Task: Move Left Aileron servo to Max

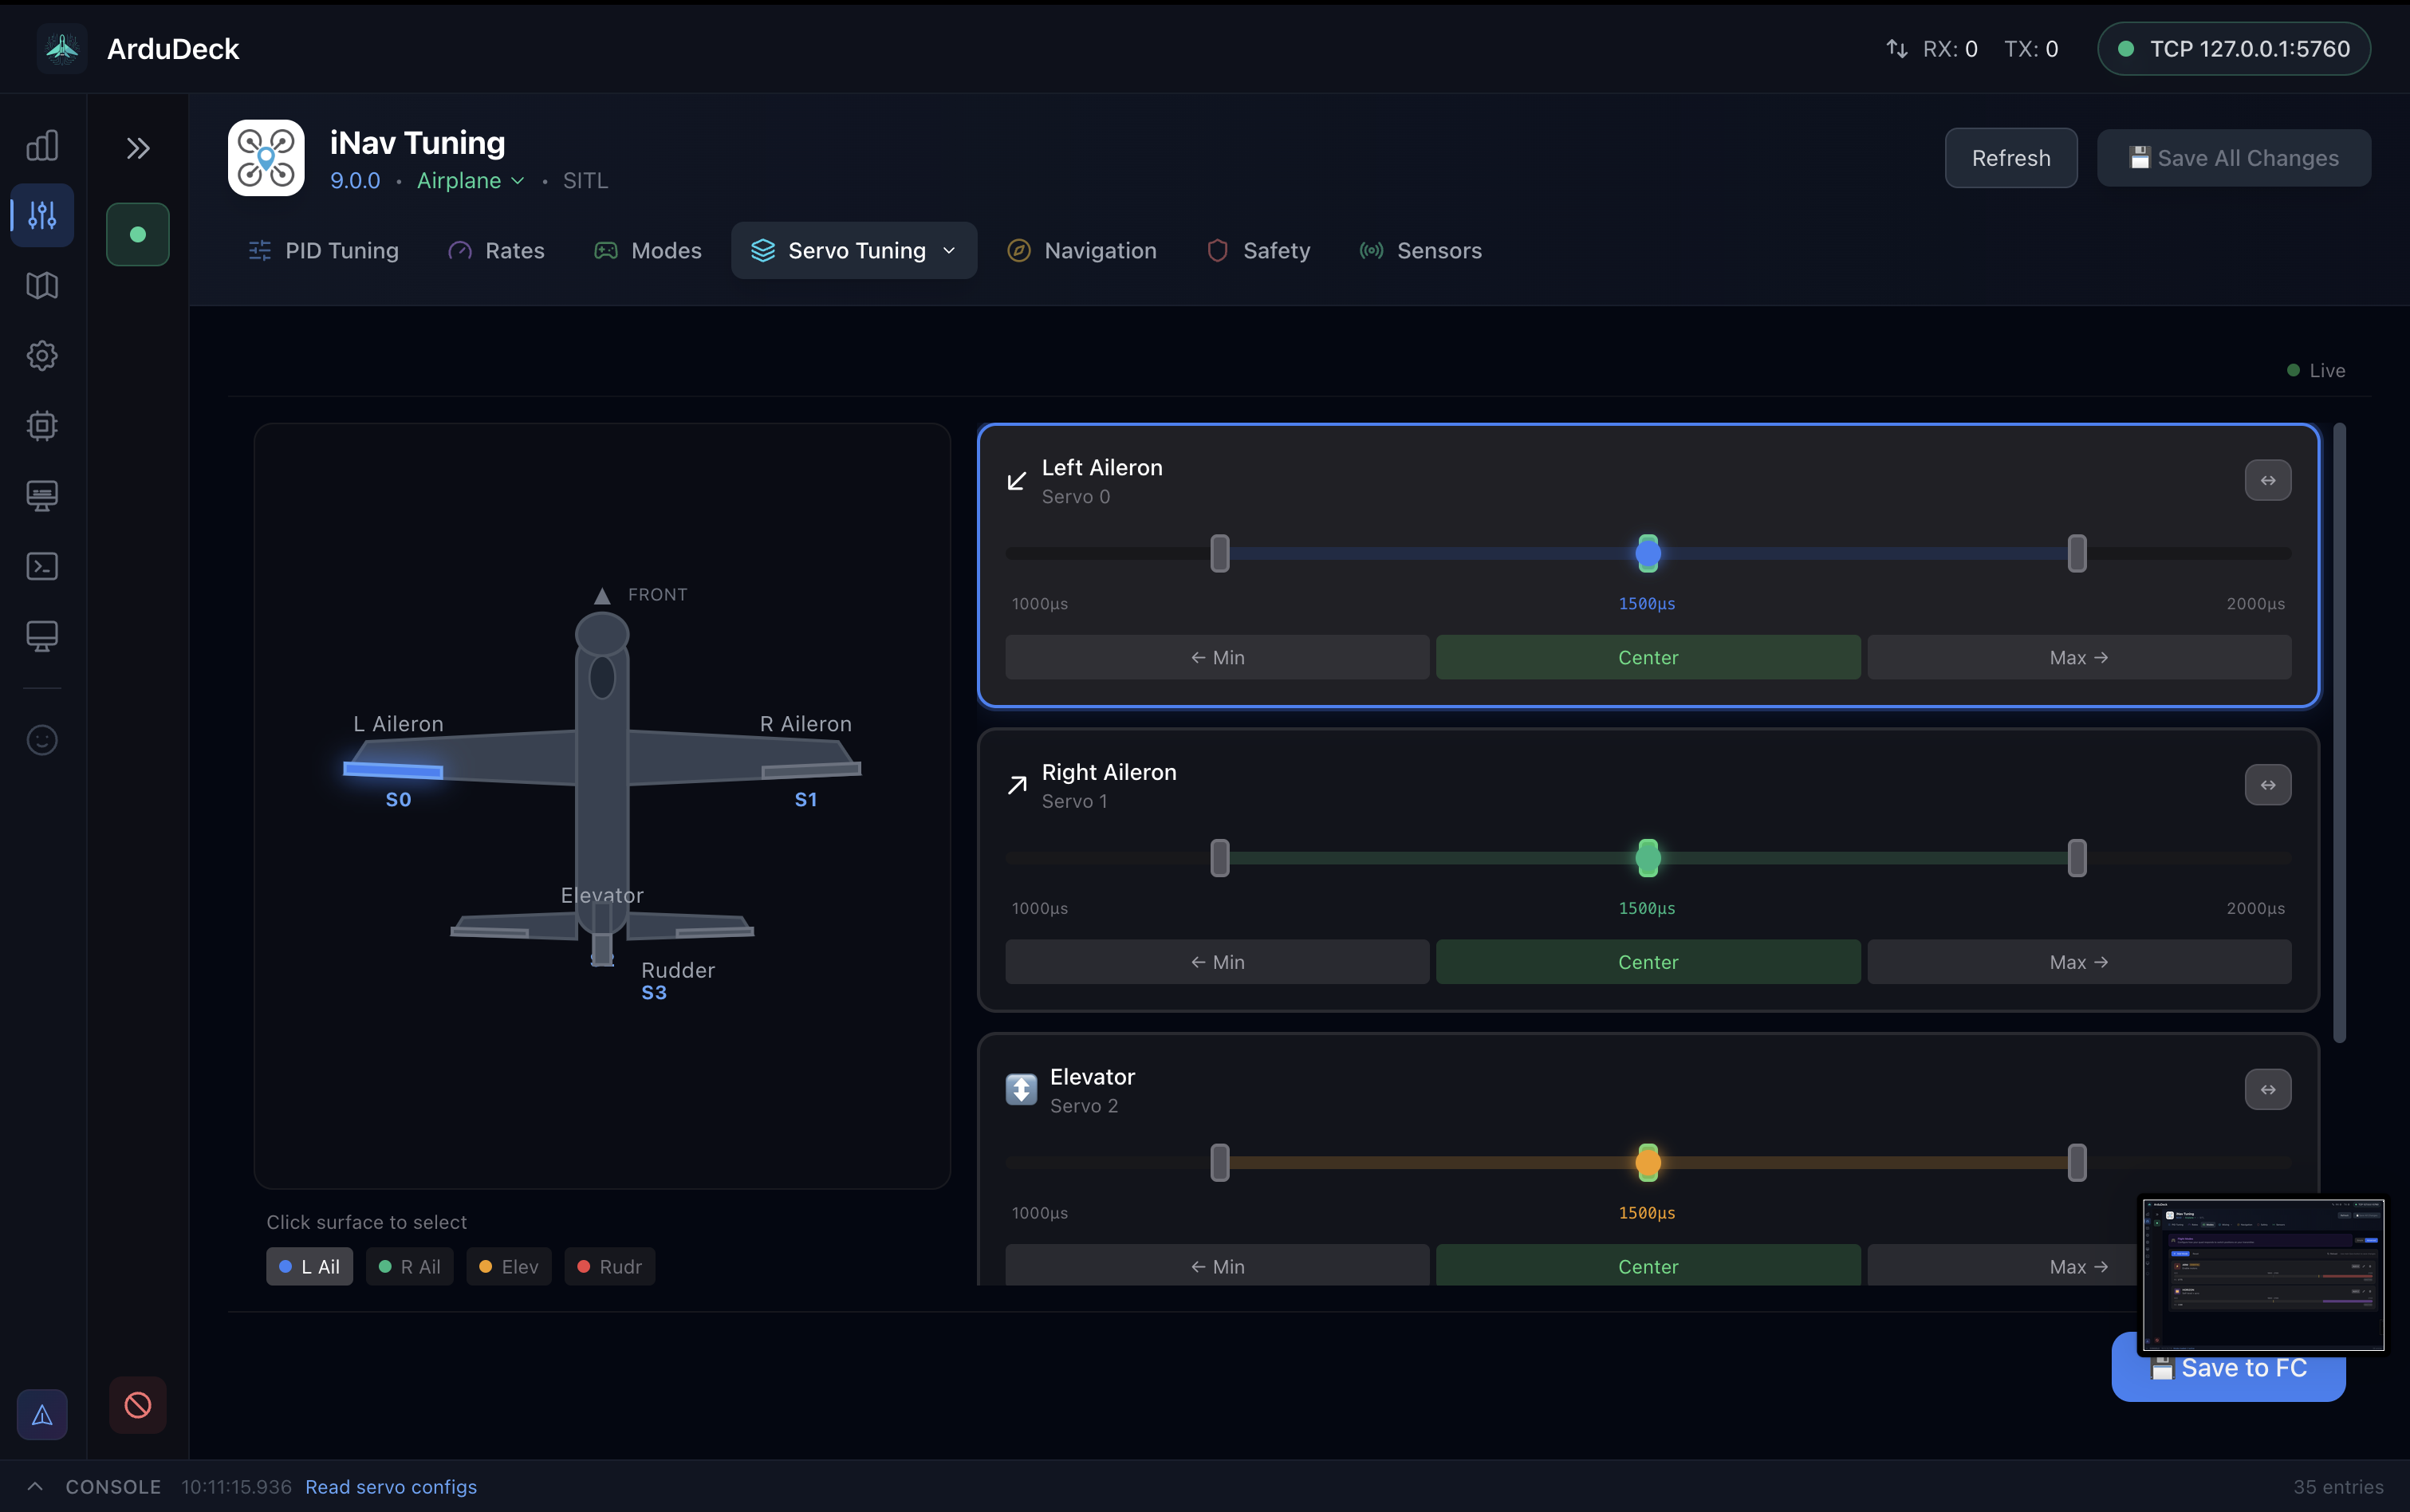Action: tap(2079, 658)
